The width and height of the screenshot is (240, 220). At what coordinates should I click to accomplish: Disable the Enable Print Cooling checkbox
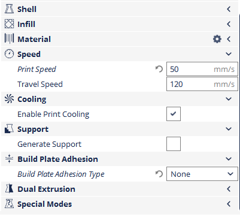click(x=174, y=114)
